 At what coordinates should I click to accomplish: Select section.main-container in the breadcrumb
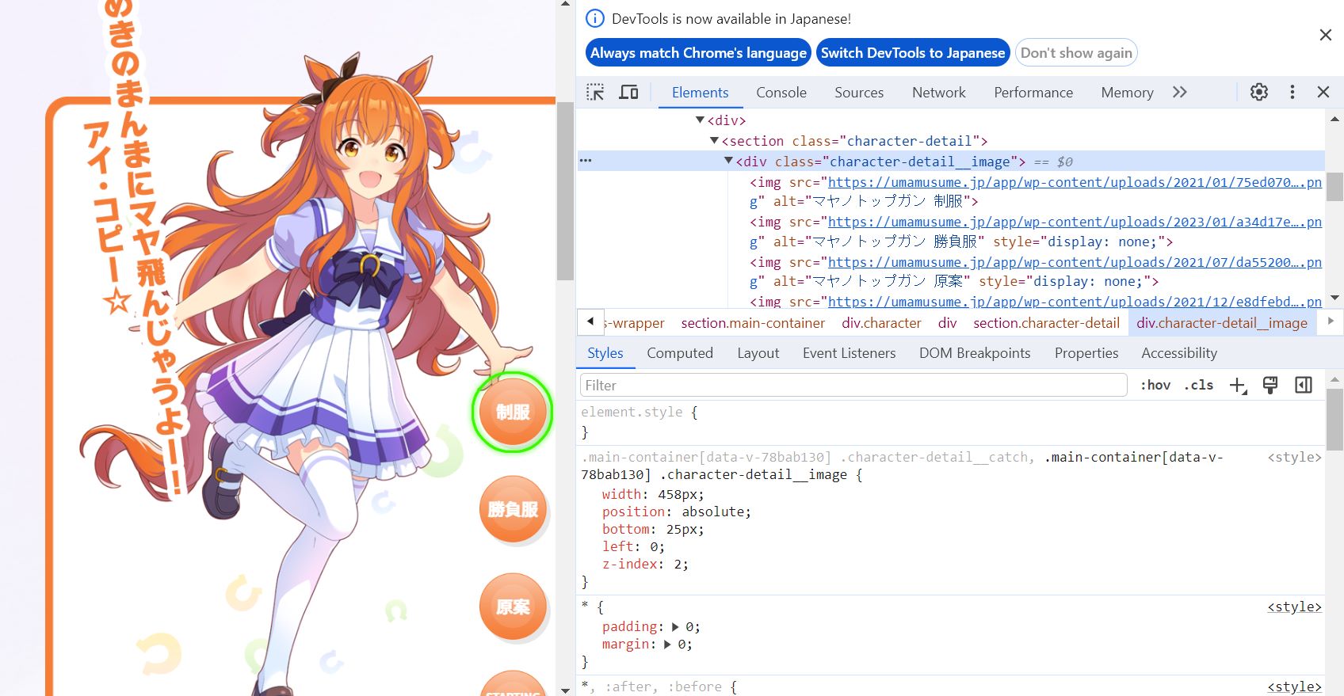point(752,323)
